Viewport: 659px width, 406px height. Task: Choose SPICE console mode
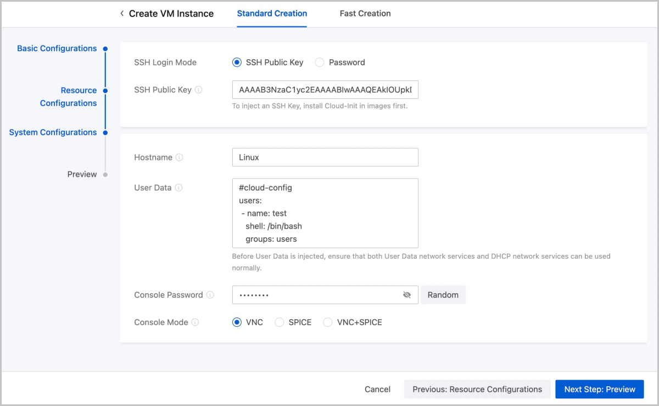(x=280, y=322)
